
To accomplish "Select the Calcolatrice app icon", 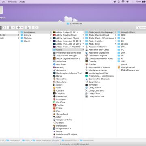I will (x=54, y=79).
